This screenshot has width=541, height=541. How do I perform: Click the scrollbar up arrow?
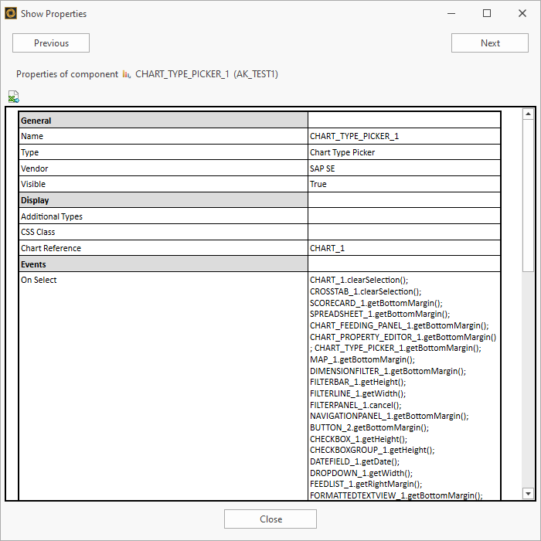coord(529,114)
